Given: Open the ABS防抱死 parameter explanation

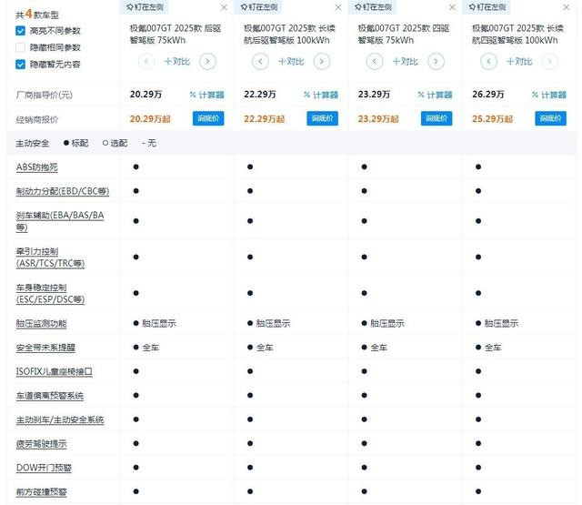Looking at the screenshot, I should [36, 167].
